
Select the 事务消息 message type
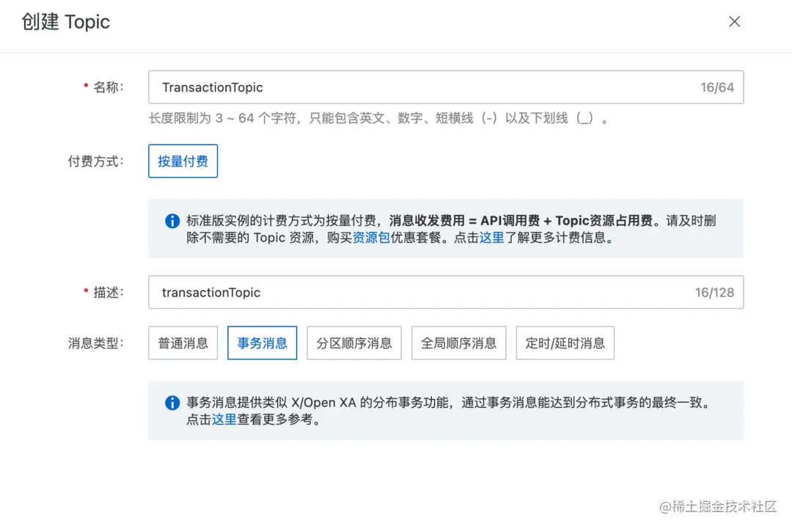pos(262,343)
